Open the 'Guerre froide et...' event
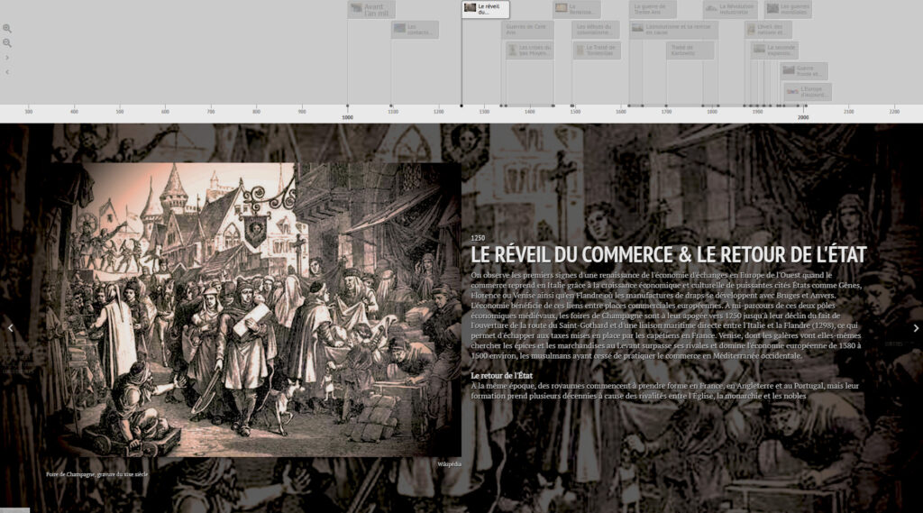923x513 pixels. coord(804,71)
